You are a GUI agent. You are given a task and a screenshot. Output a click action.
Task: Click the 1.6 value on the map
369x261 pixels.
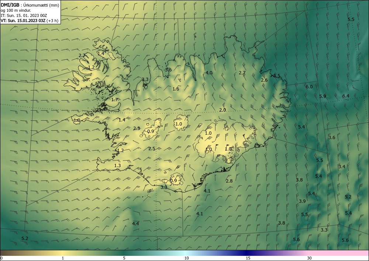(176, 89)
